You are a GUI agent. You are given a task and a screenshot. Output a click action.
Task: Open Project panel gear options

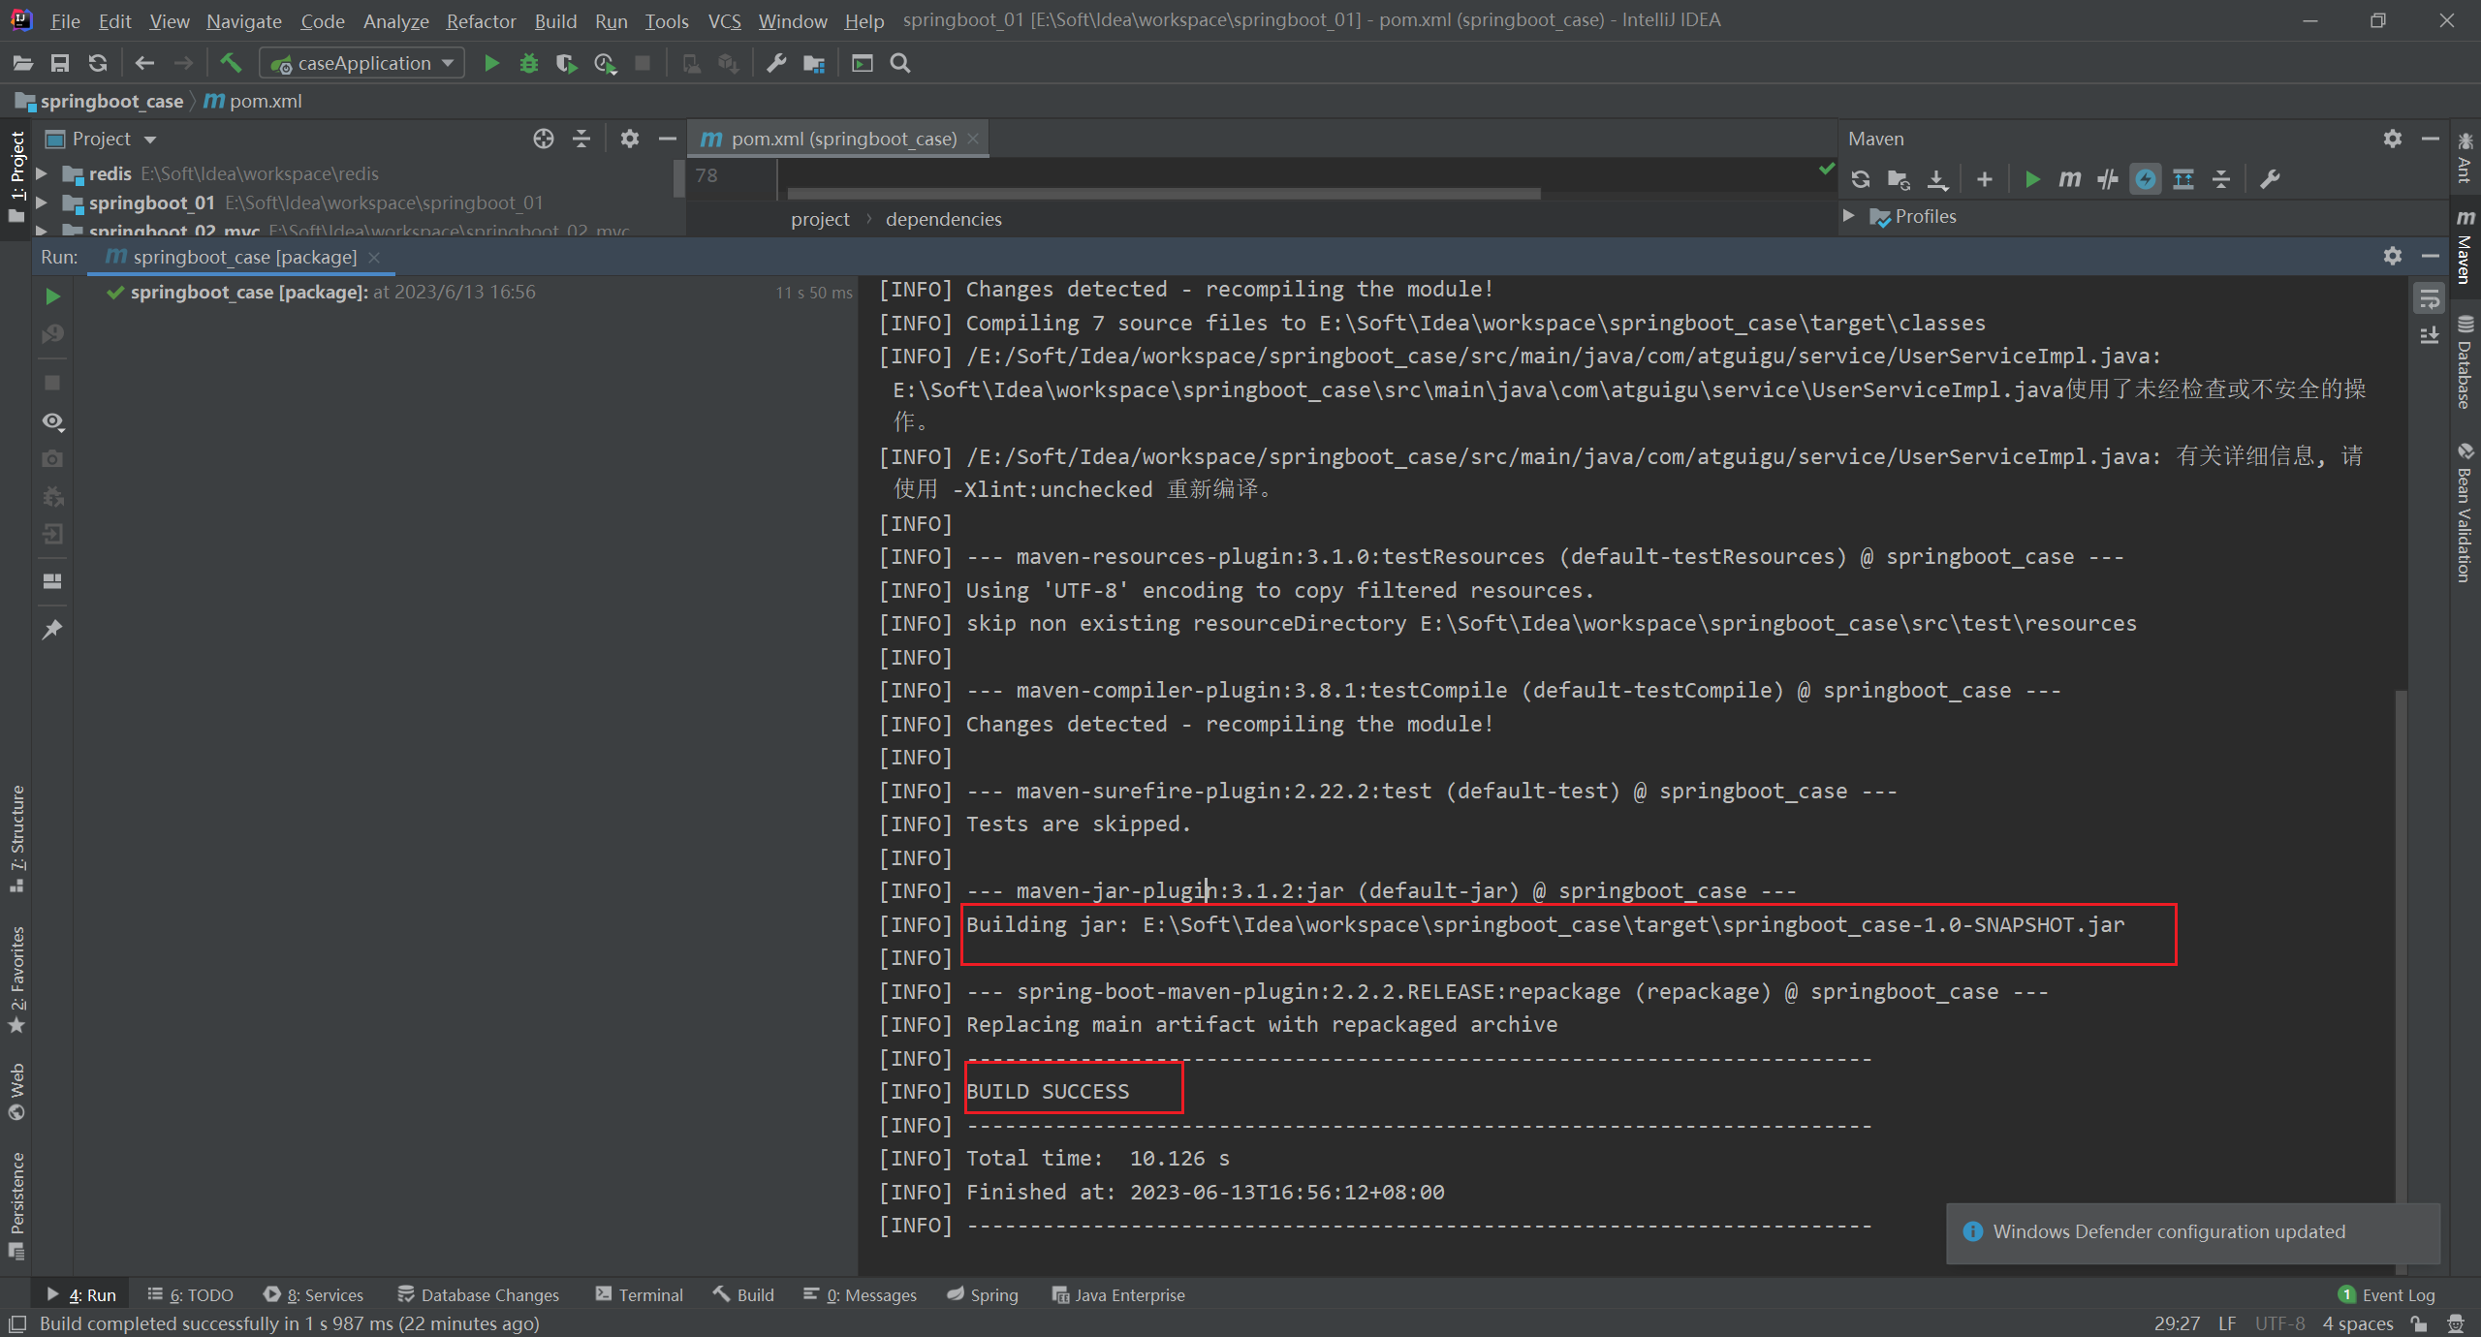[x=630, y=139]
